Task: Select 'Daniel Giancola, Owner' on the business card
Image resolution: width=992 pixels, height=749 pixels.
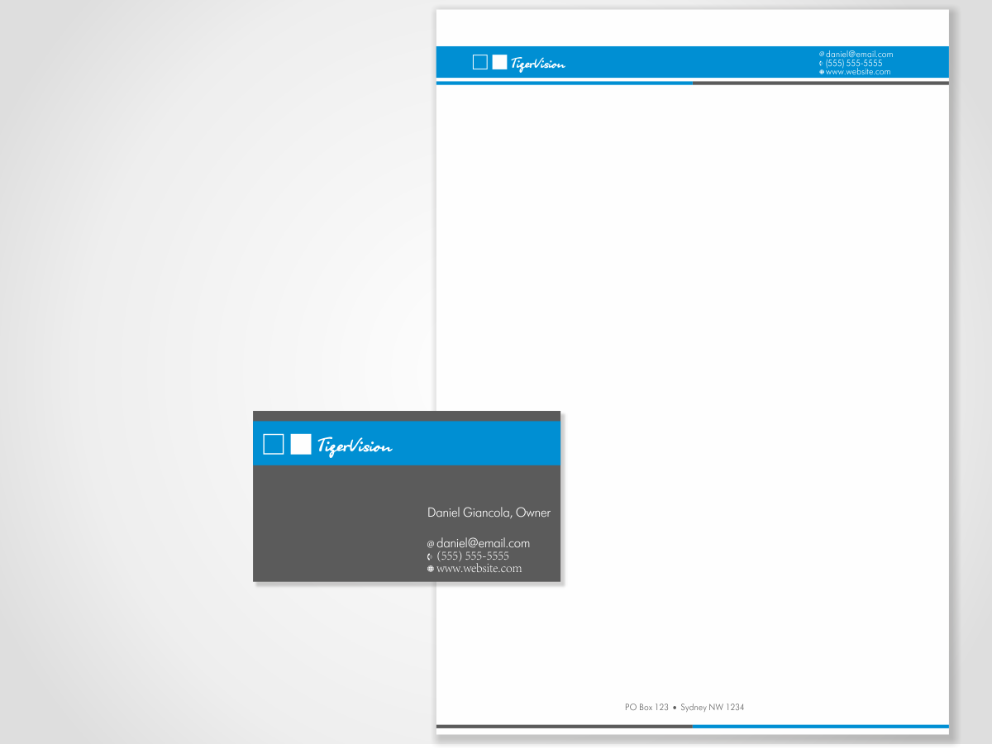Action: (489, 513)
